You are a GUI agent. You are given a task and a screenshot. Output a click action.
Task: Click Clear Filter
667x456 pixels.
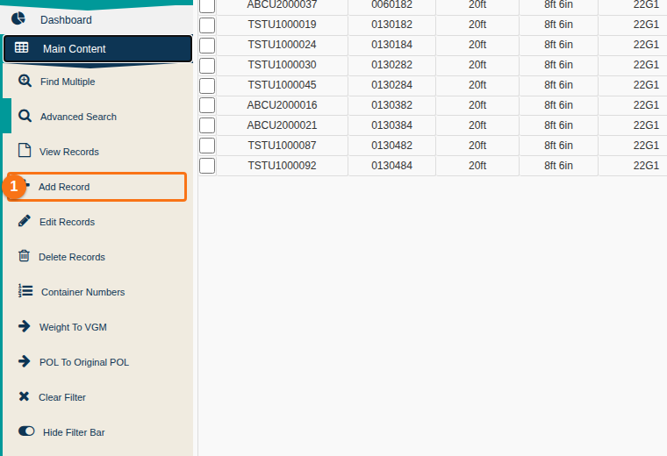pos(97,397)
